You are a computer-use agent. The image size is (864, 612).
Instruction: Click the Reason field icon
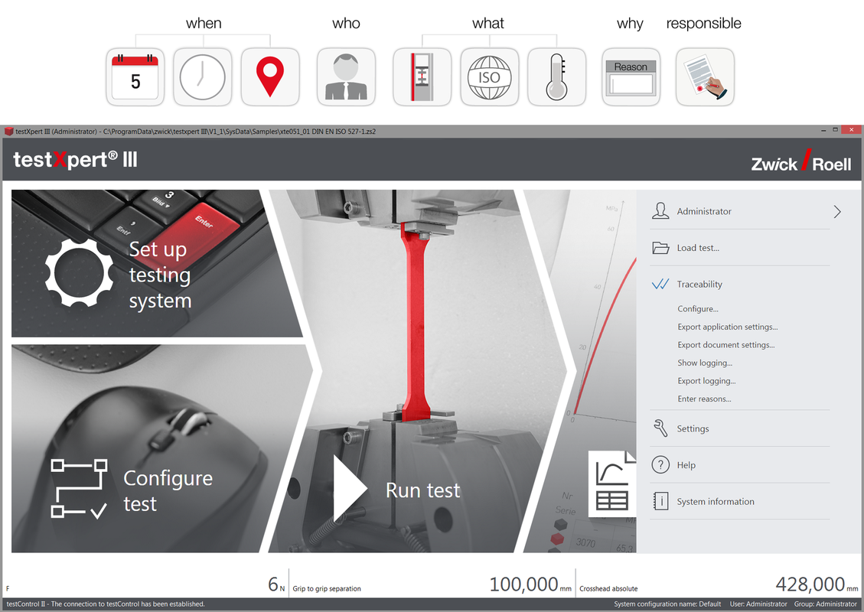[631, 77]
